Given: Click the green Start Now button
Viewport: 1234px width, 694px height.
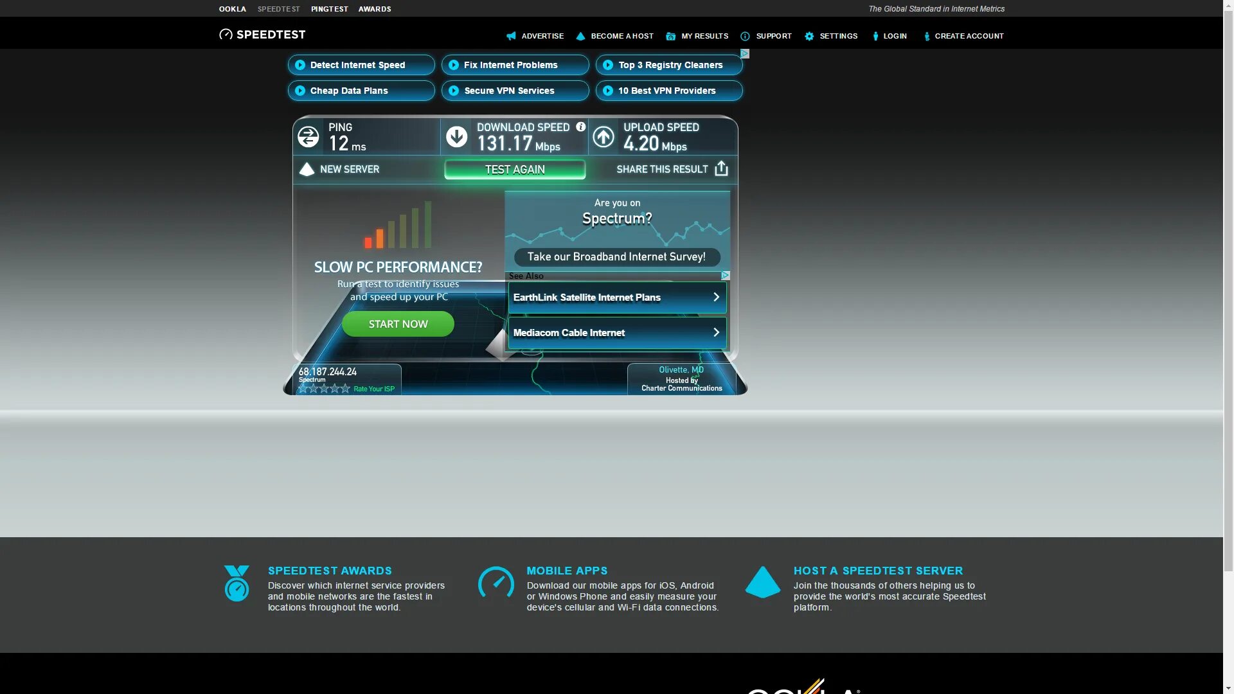Looking at the screenshot, I should point(398,324).
